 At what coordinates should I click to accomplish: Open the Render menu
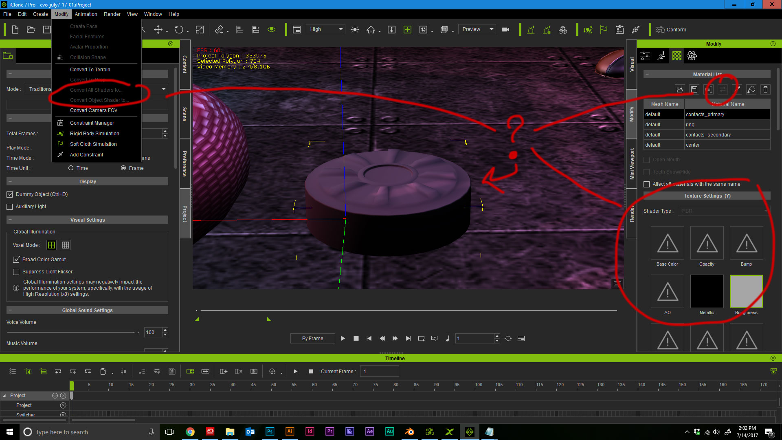[x=112, y=14]
